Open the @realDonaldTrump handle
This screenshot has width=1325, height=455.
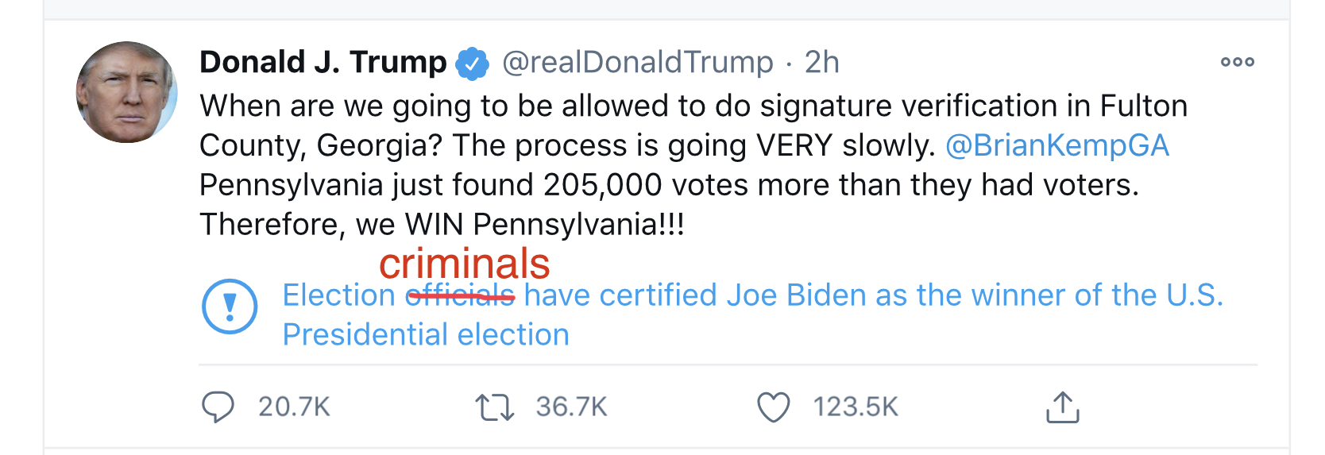coord(638,62)
